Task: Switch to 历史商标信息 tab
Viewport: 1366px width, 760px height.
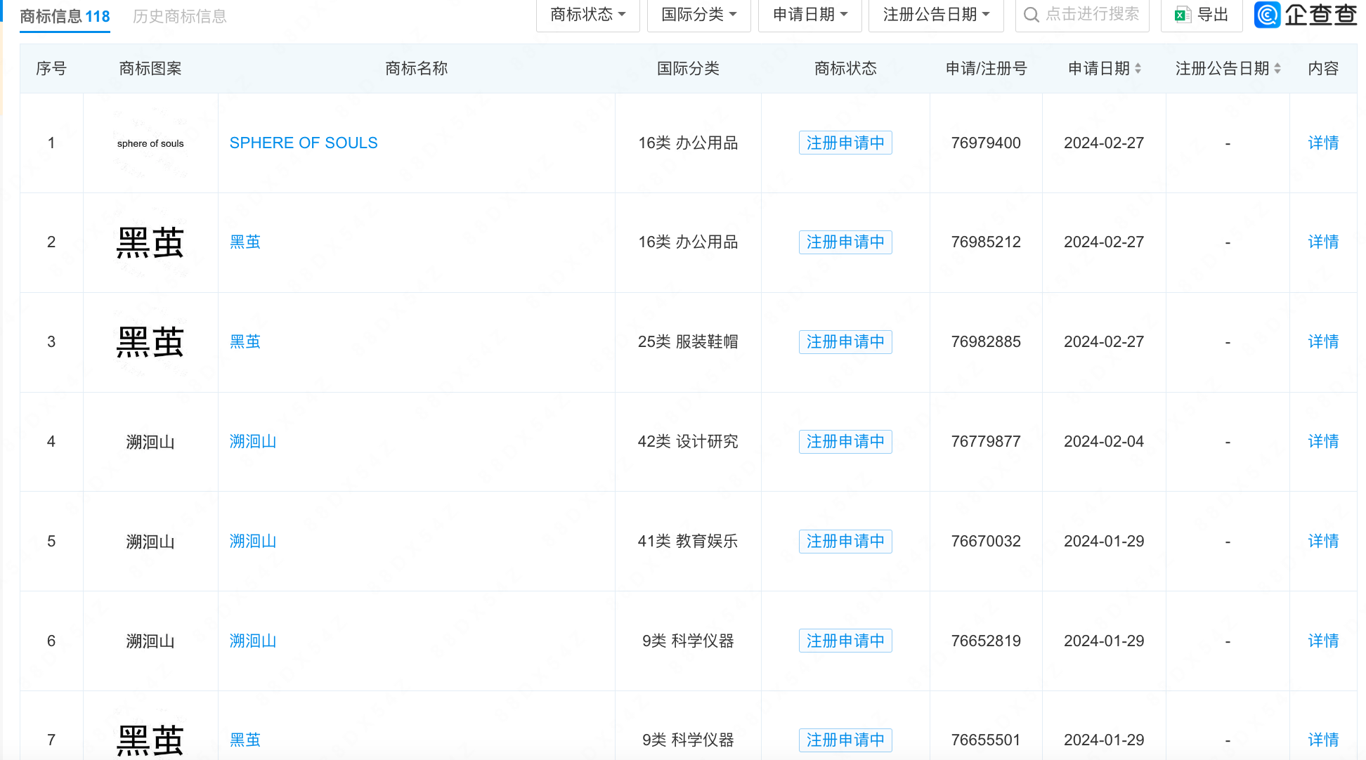Action: click(x=180, y=16)
